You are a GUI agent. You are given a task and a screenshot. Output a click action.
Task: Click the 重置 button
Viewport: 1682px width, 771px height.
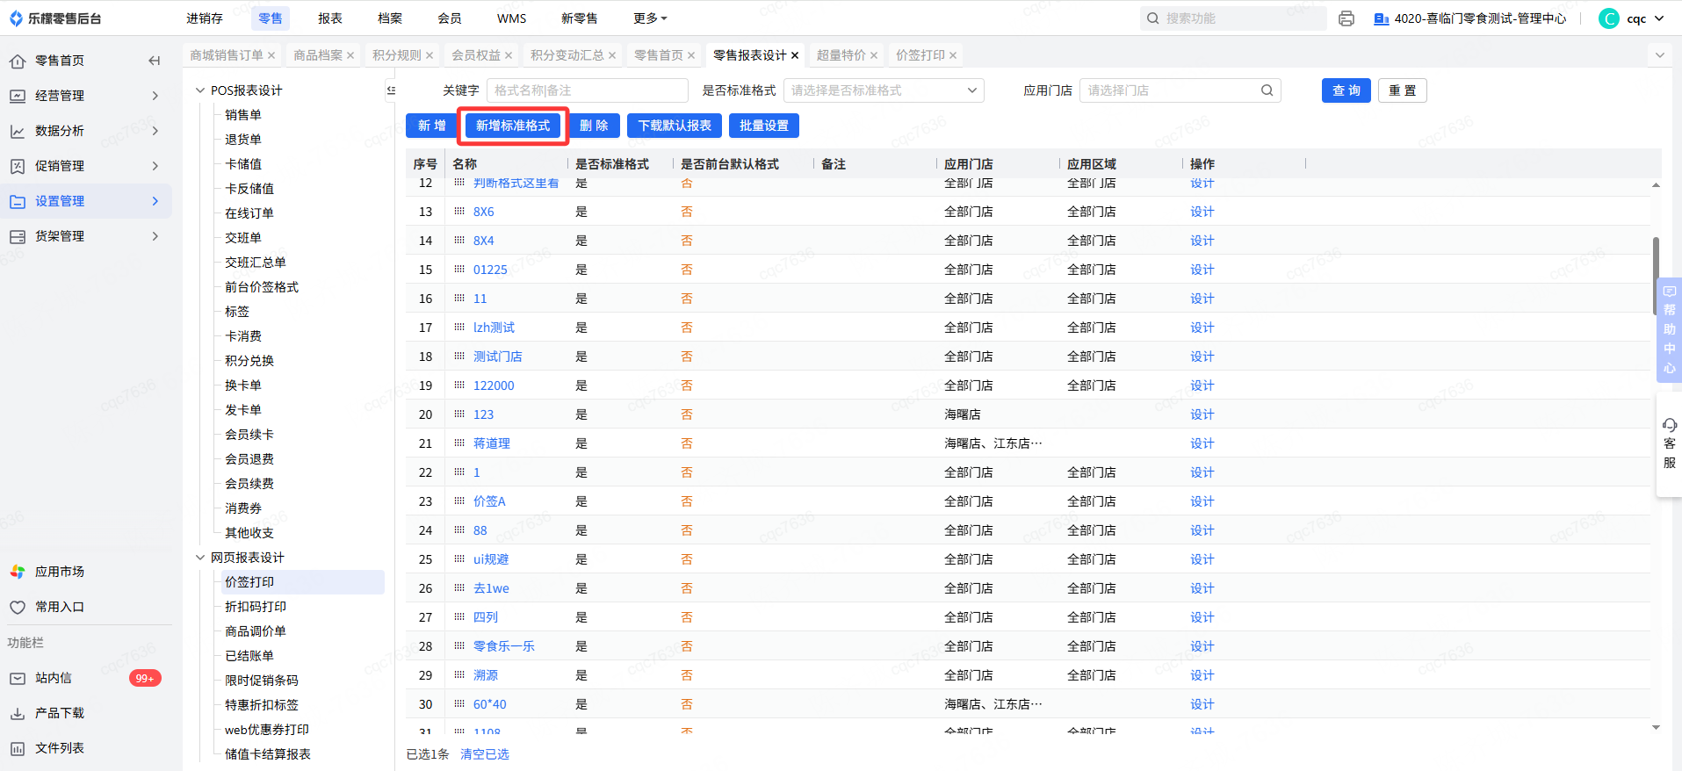pos(1403,90)
